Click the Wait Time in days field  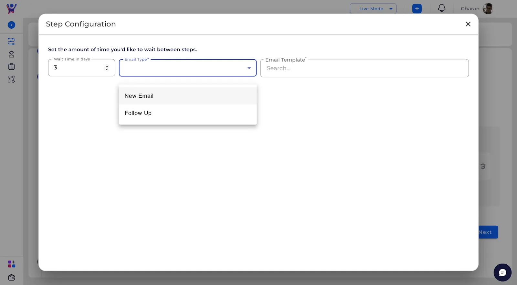point(82,68)
